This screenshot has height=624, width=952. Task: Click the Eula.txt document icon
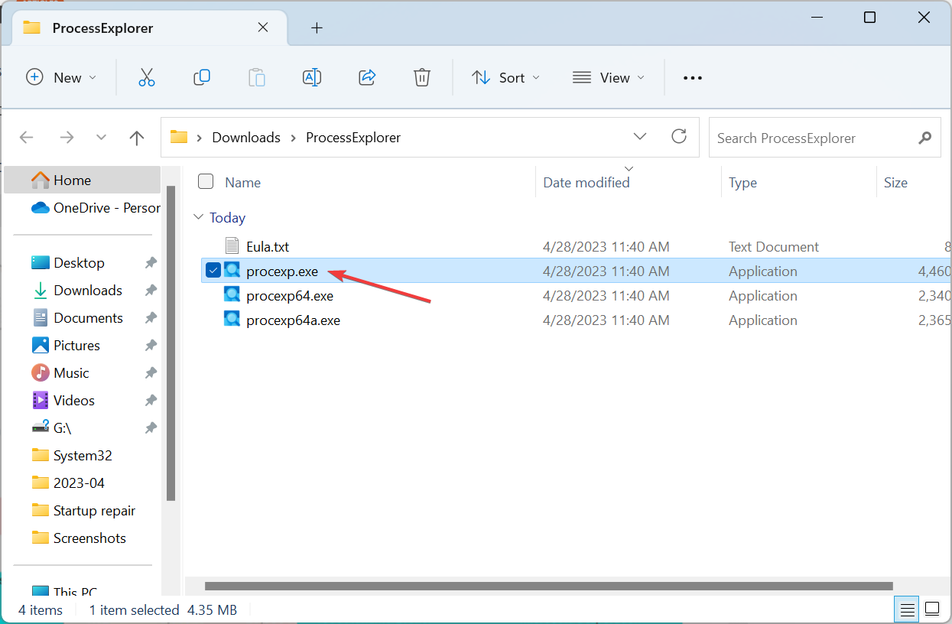click(232, 246)
